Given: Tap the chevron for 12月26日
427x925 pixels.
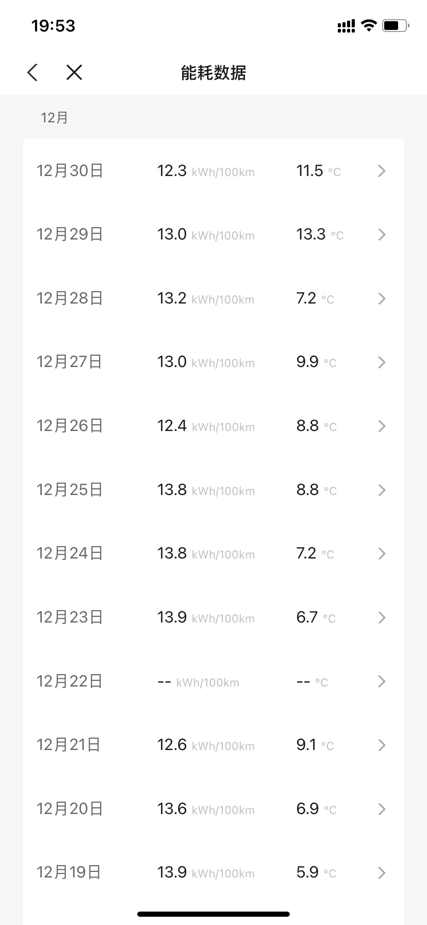Looking at the screenshot, I should tap(382, 426).
